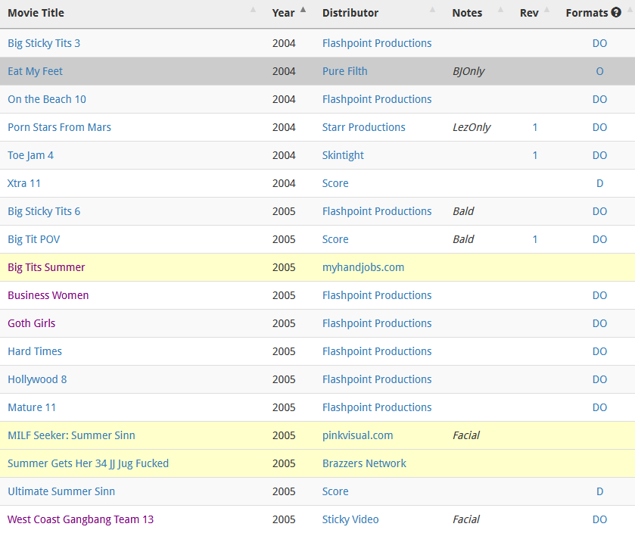Click year 2004 in the Xtra 11 row
This screenshot has height=533, width=635.
tap(284, 183)
